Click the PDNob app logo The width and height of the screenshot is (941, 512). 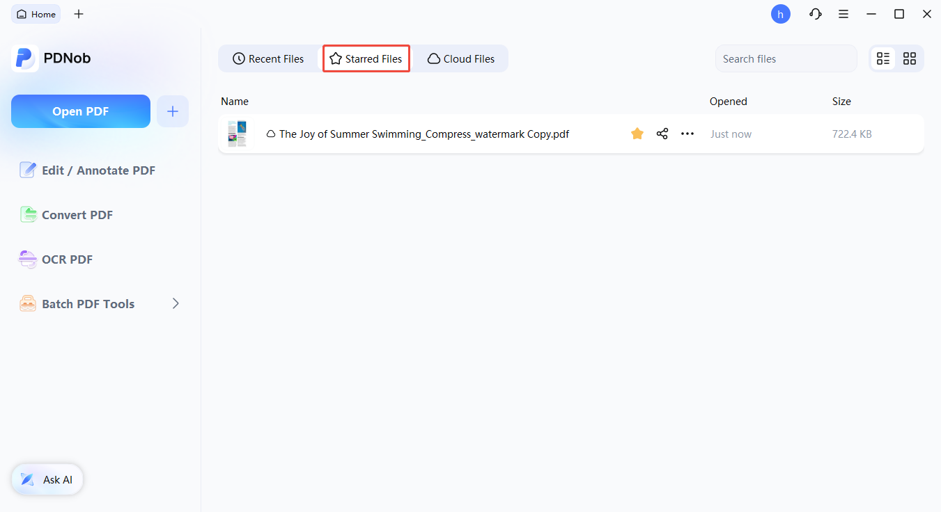(x=25, y=58)
